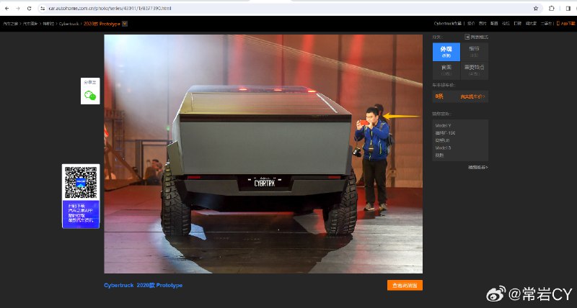
Task: Click the autohome app QR code
Action: 81,183
